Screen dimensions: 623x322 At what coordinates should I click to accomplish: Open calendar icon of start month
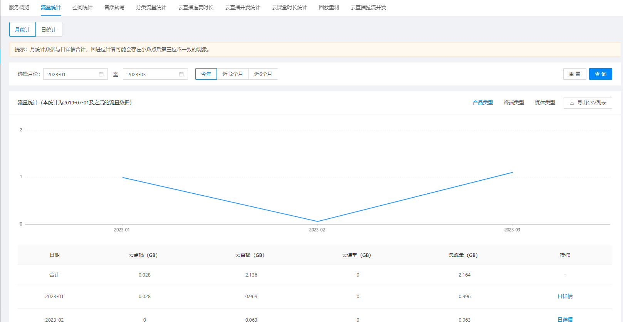(101, 74)
